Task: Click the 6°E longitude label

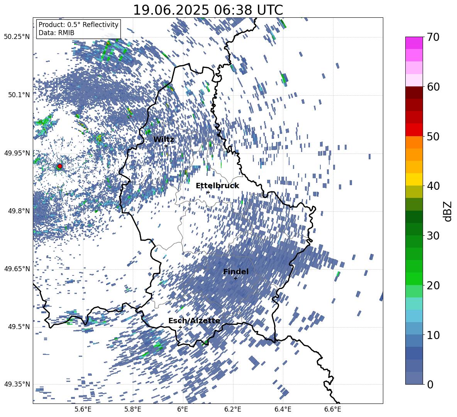Action: 183,409
